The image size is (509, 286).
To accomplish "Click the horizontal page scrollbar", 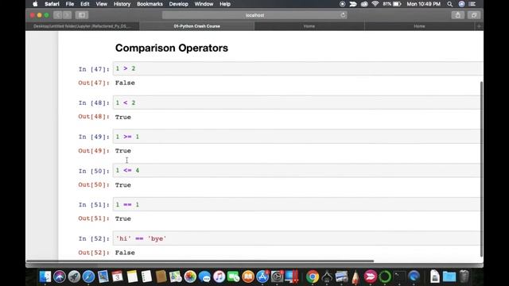I will [x=200, y=261].
